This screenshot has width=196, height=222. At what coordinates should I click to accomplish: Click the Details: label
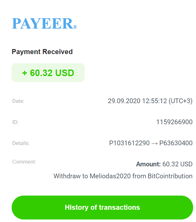[x=21, y=143]
